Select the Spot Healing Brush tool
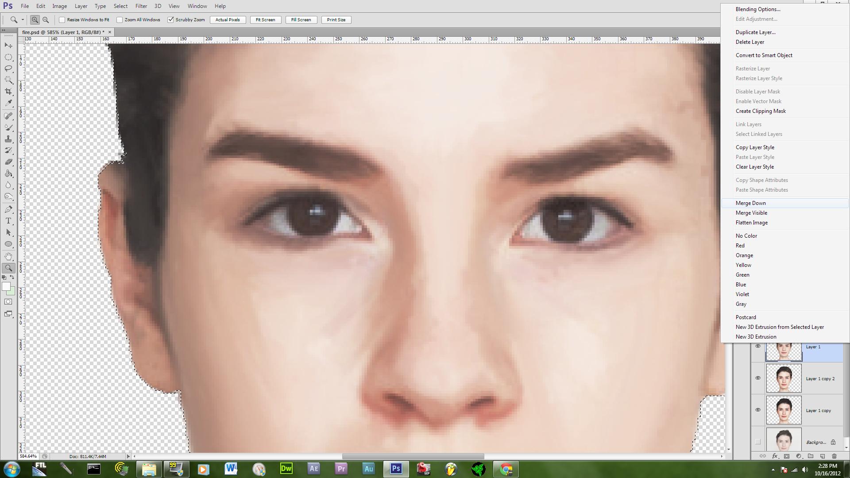Screen dimensions: 850x478 [x=8, y=116]
